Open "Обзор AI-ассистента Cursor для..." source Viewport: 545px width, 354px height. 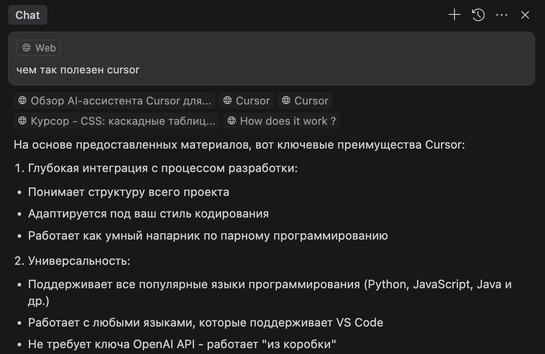[x=120, y=100]
